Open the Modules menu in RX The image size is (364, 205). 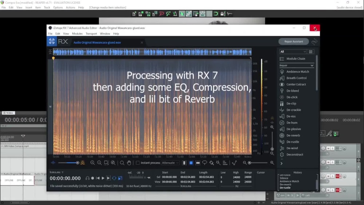pos(77,33)
